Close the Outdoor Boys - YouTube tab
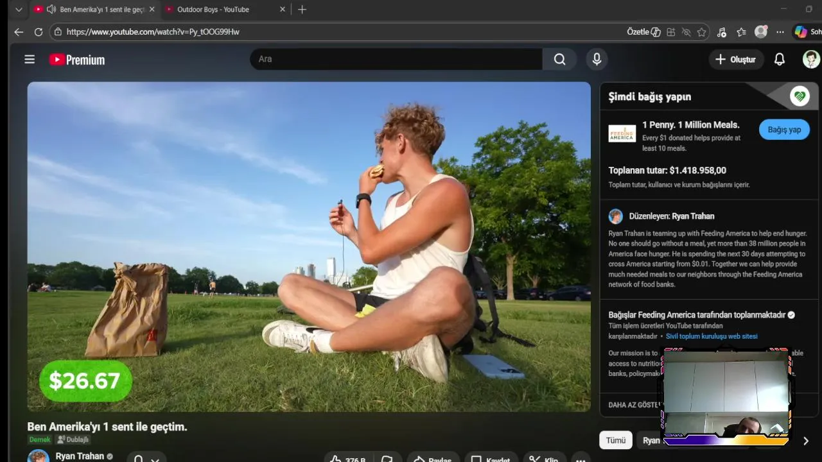This screenshot has height=462, width=822. [x=283, y=9]
